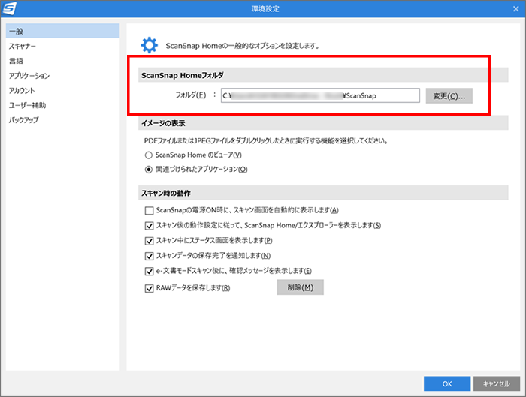The image size is (526, 397).
Task: Toggle e-文書モード confirmation message checkbox
Action: (149, 272)
